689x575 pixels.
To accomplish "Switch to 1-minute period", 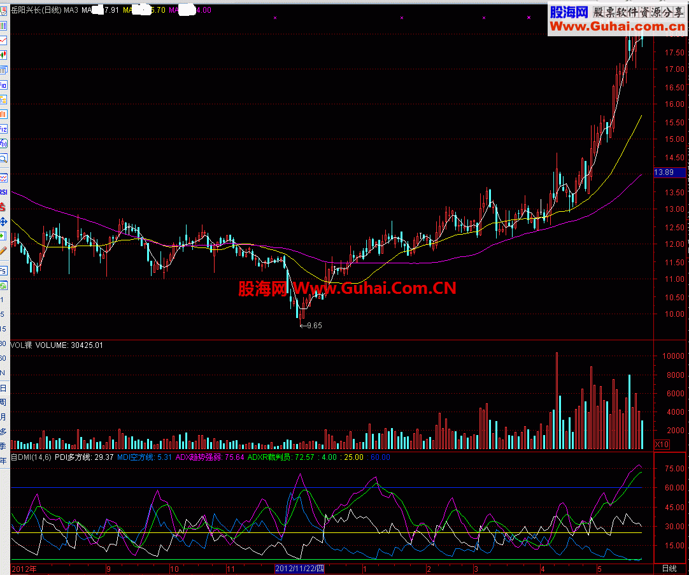I will pyautogui.click(x=2, y=300).
